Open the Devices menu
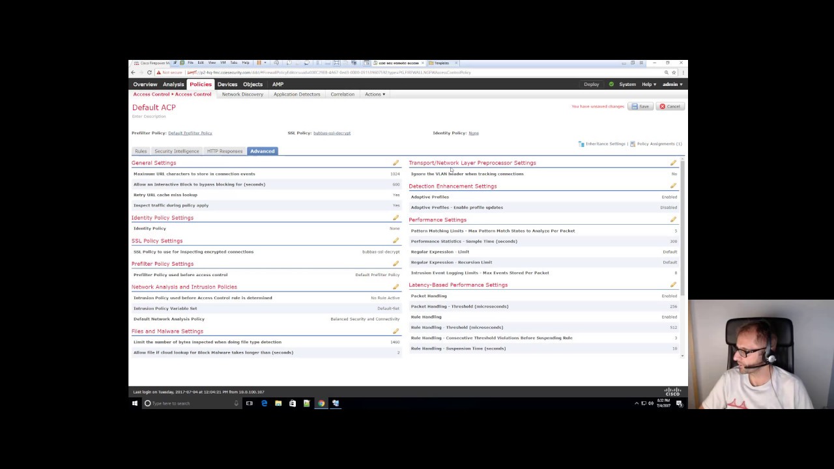The image size is (834, 469). click(227, 84)
